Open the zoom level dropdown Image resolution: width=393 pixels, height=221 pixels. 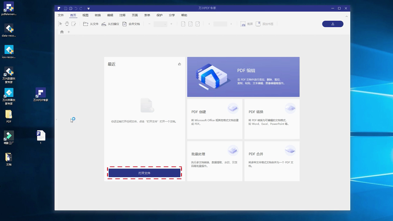tap(160, 24)
